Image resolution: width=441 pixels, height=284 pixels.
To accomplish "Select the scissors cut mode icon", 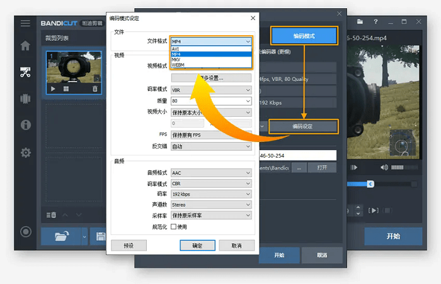I will pos(25,72).
